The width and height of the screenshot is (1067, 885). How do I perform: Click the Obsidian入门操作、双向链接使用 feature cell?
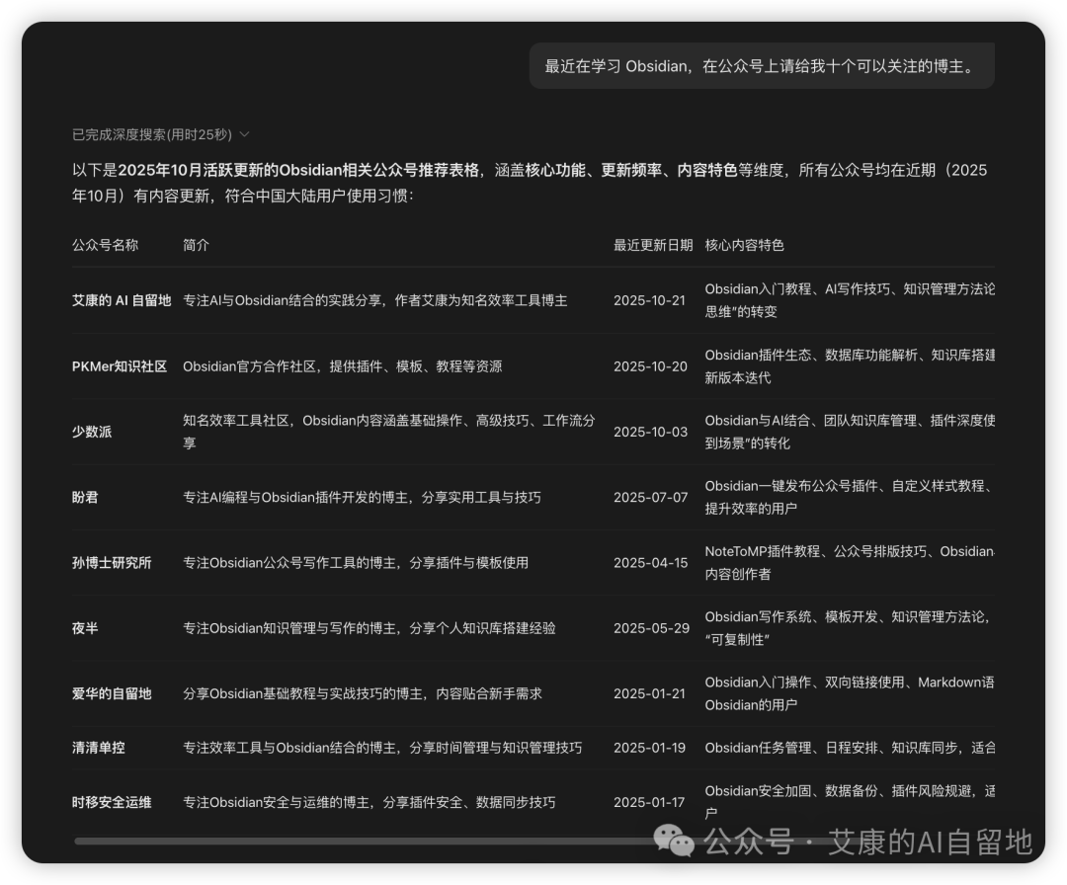pyautogui.click(x=850, y=693)
